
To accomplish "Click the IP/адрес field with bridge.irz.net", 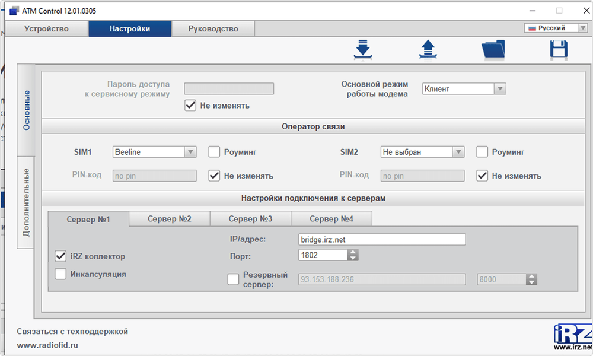I will pos(381,239).
